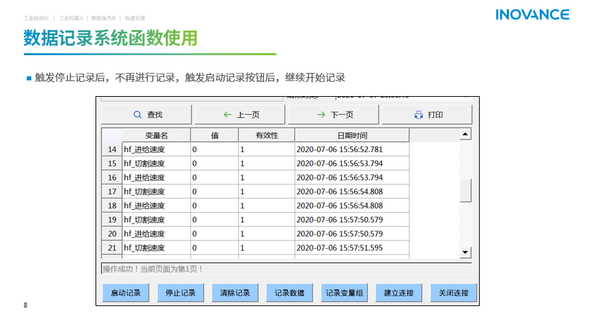Screen dimensions: 595x334
Task: Click the 记录数据 button
Action: tap(289, 292)
